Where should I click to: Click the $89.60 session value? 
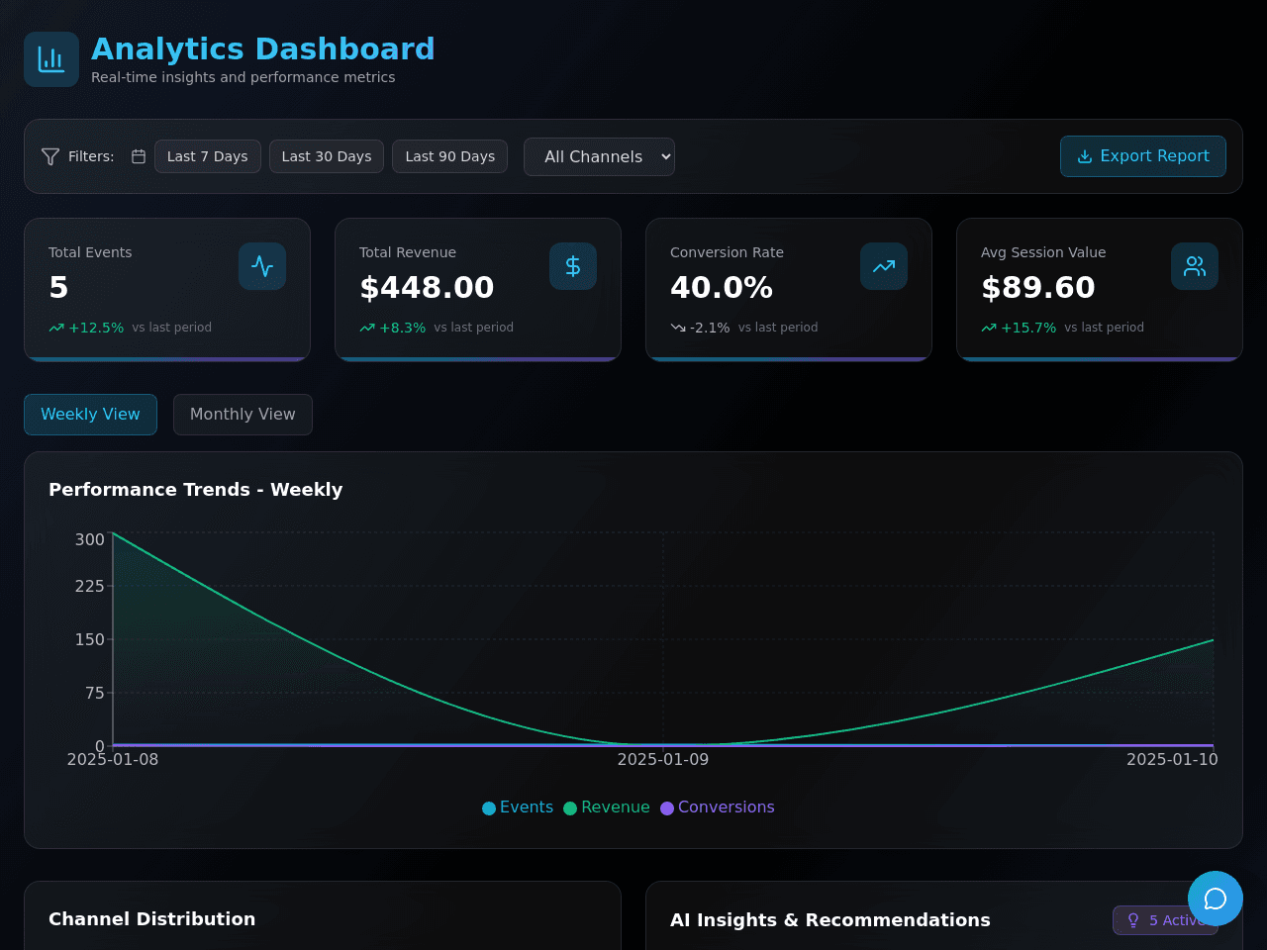coord(1038,288)
